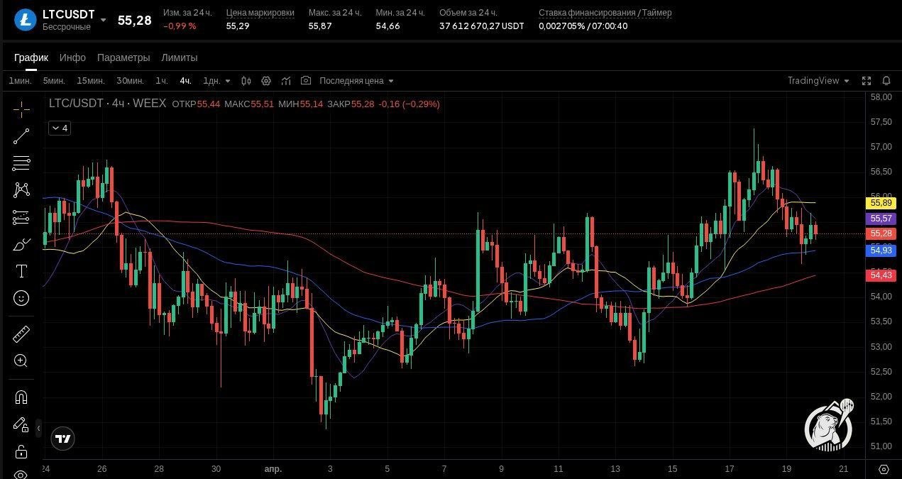Expand the LTCUSDT pair selector dropdown

pos(103,20)
